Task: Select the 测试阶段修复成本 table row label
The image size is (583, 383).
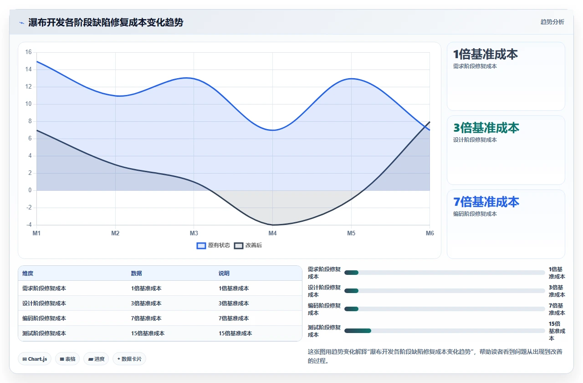Action: point(44,333)
